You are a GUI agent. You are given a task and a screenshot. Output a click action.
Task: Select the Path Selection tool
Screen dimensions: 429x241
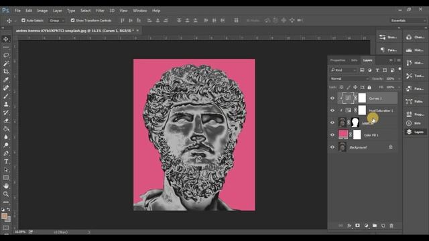pyautogui.click(x=6, y=169)
